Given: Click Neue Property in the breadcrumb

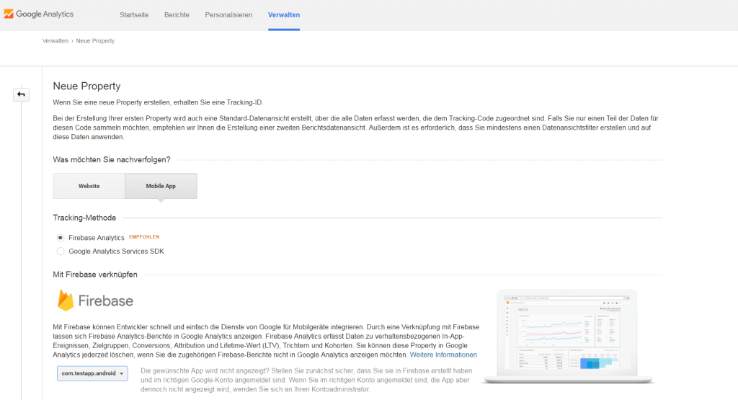Looking at the screenshot, I should pos(95,41).
